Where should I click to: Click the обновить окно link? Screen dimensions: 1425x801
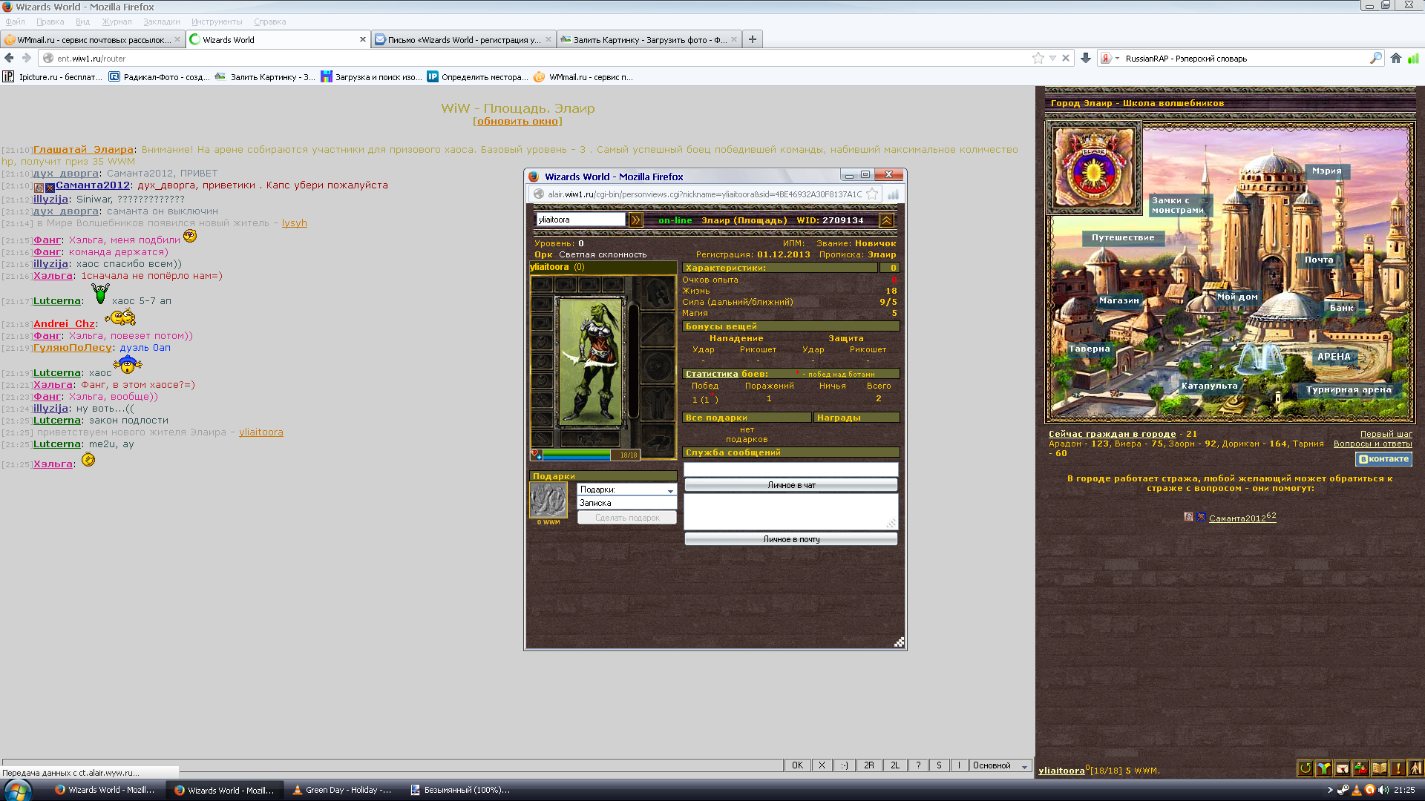pyautogui.click(x=517, y=122)
